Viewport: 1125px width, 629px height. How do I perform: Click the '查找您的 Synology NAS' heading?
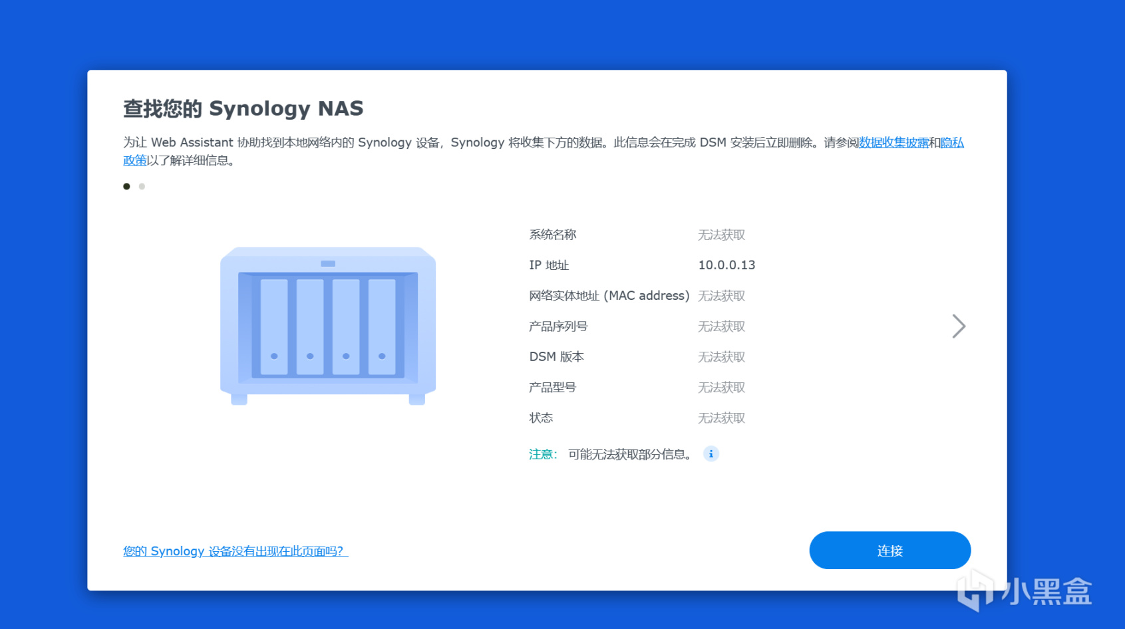click(x=243, y=108)
